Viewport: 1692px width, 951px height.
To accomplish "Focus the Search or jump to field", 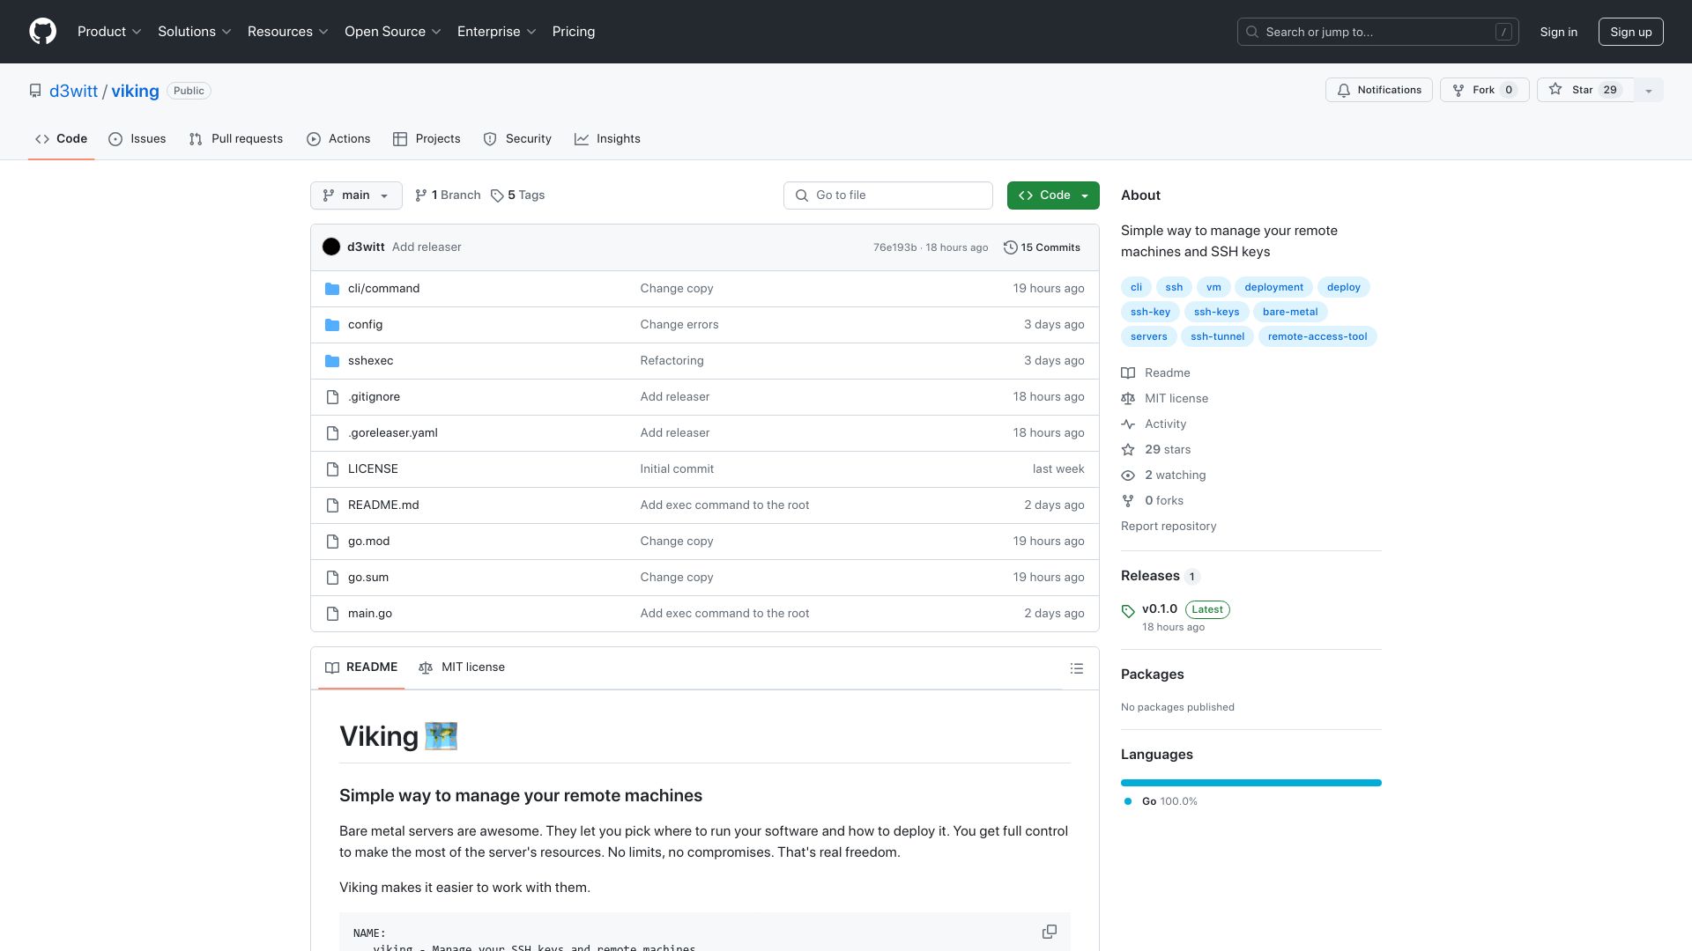I will [x=1378, y=32].
